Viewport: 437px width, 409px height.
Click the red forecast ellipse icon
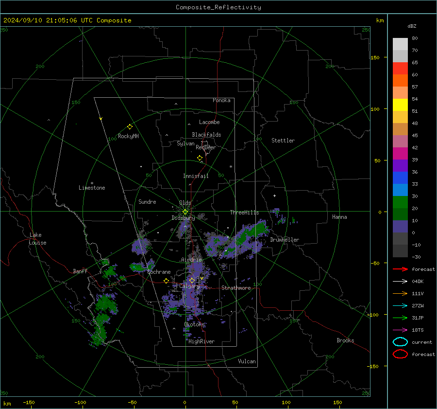(400, 354)
